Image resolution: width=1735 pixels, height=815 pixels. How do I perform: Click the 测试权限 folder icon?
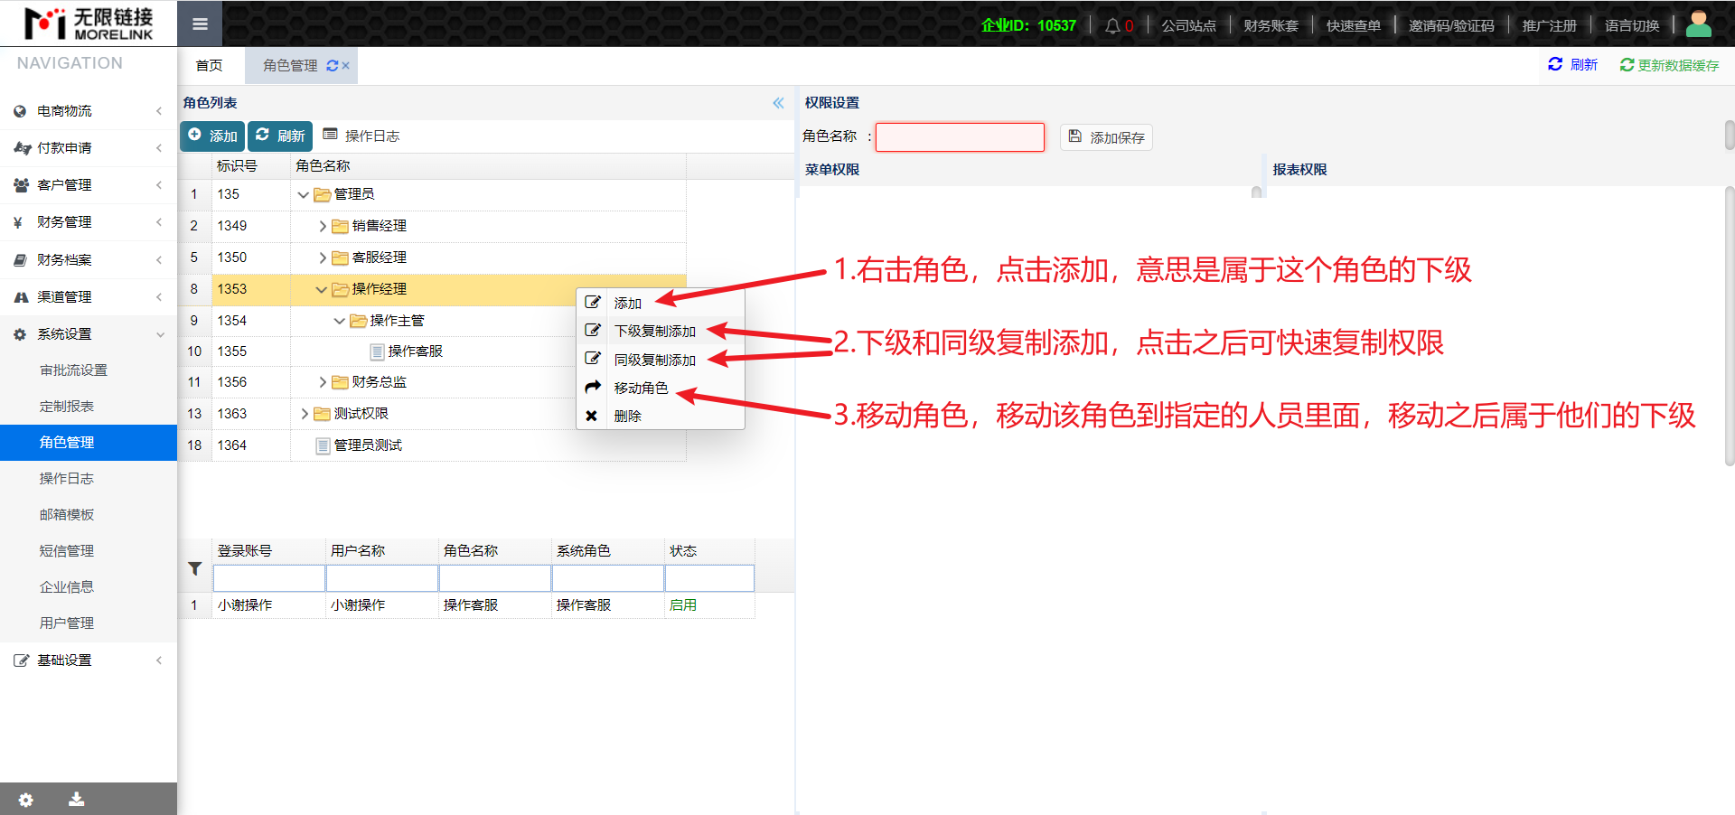322,414
